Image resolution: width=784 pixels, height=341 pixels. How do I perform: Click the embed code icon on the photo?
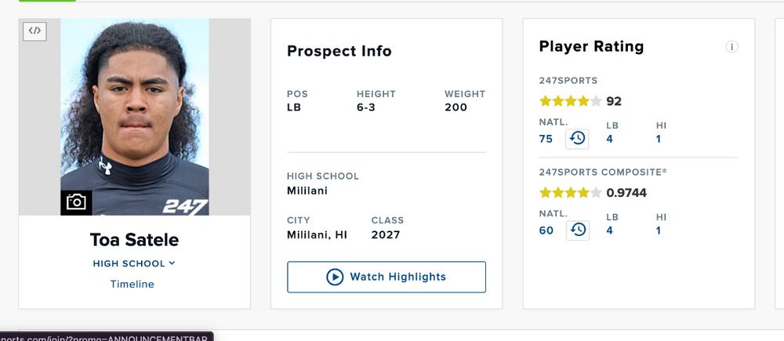coord(34,31)
